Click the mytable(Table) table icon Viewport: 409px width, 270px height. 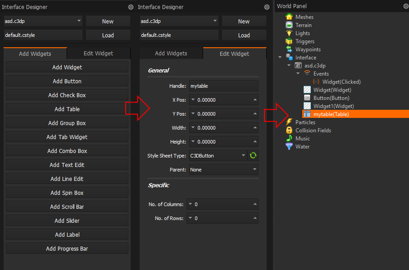[307, 114]
